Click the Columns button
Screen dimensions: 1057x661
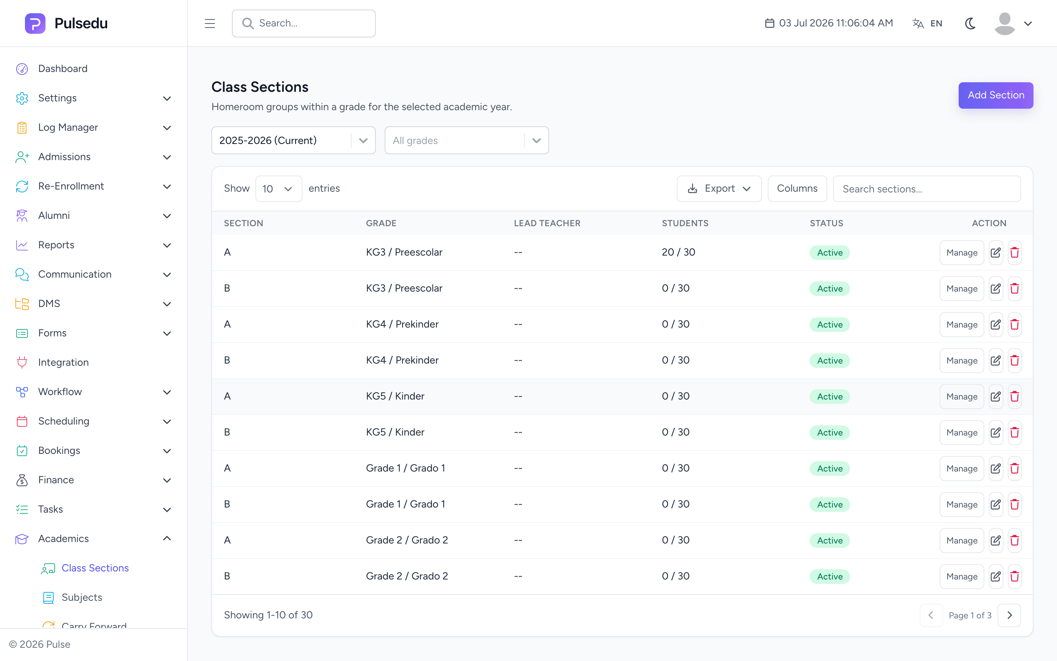pos(797,188)
